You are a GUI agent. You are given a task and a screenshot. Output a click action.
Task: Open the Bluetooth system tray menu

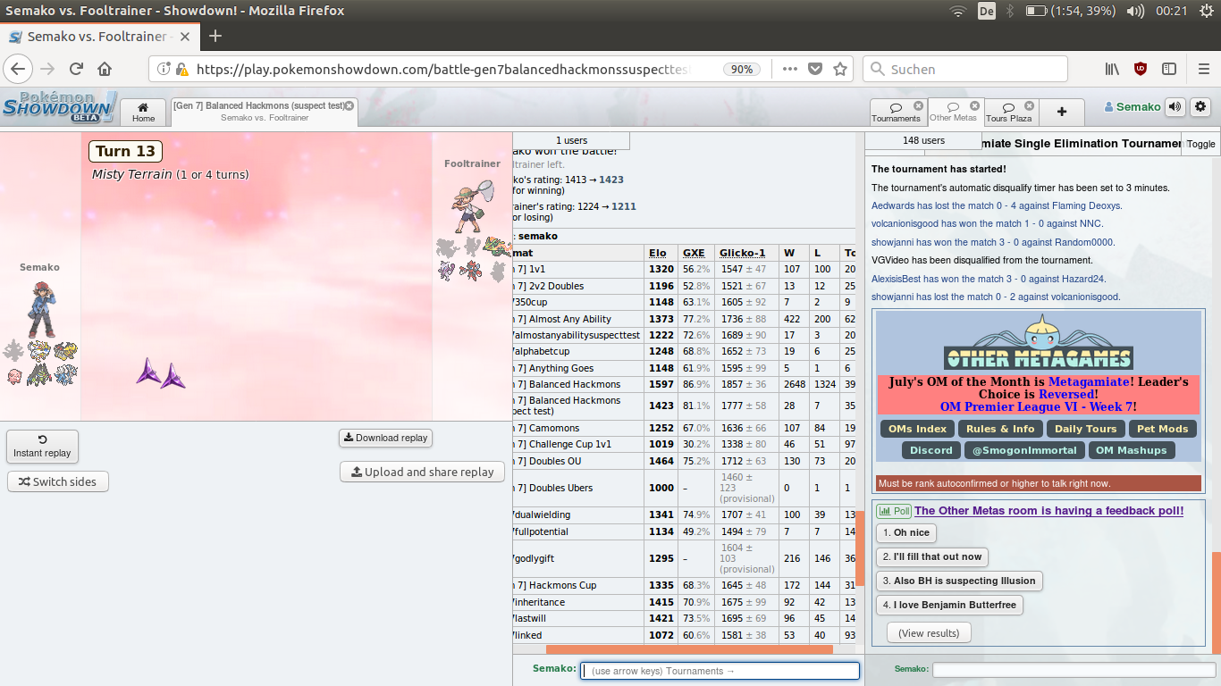(1011, 11)
